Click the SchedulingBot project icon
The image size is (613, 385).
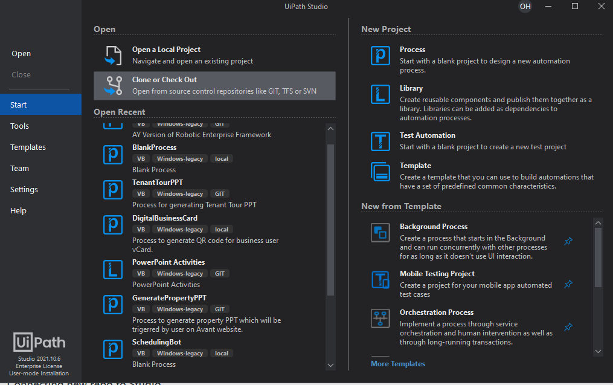[113, 349]
